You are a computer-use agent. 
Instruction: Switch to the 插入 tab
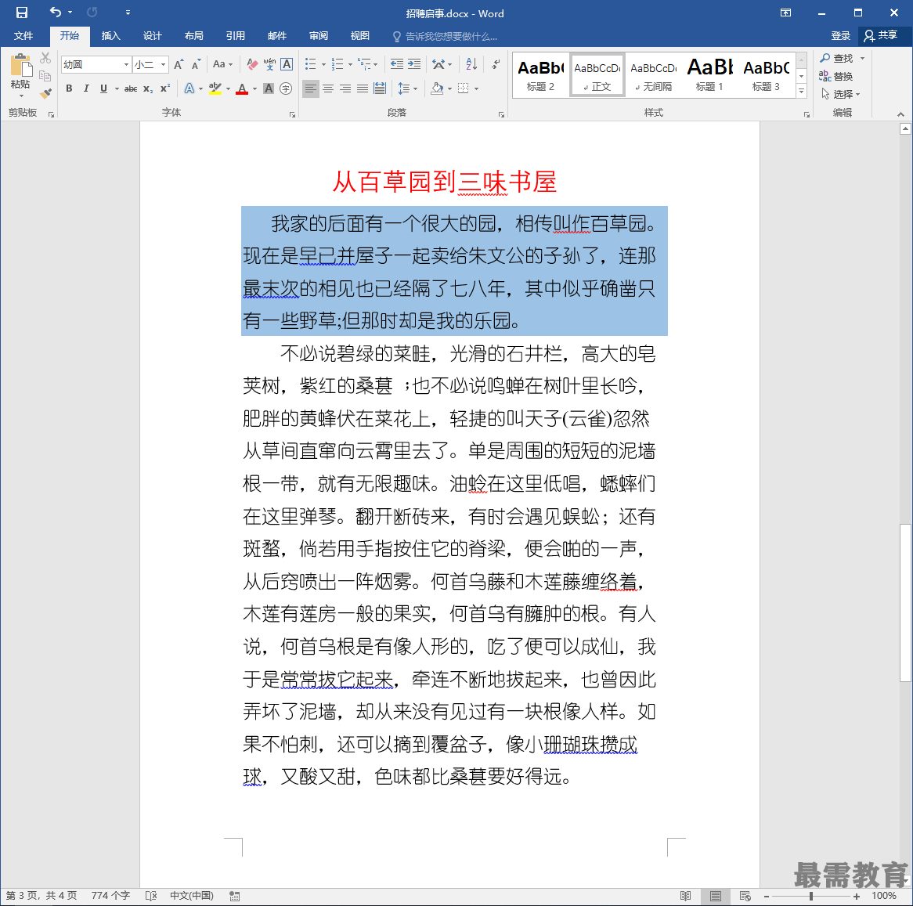pyautogui.click(x=110, y=36)
